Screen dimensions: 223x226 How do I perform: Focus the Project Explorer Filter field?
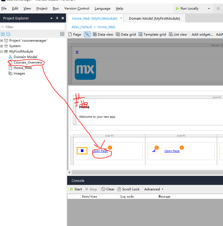(x=33, y=27)
